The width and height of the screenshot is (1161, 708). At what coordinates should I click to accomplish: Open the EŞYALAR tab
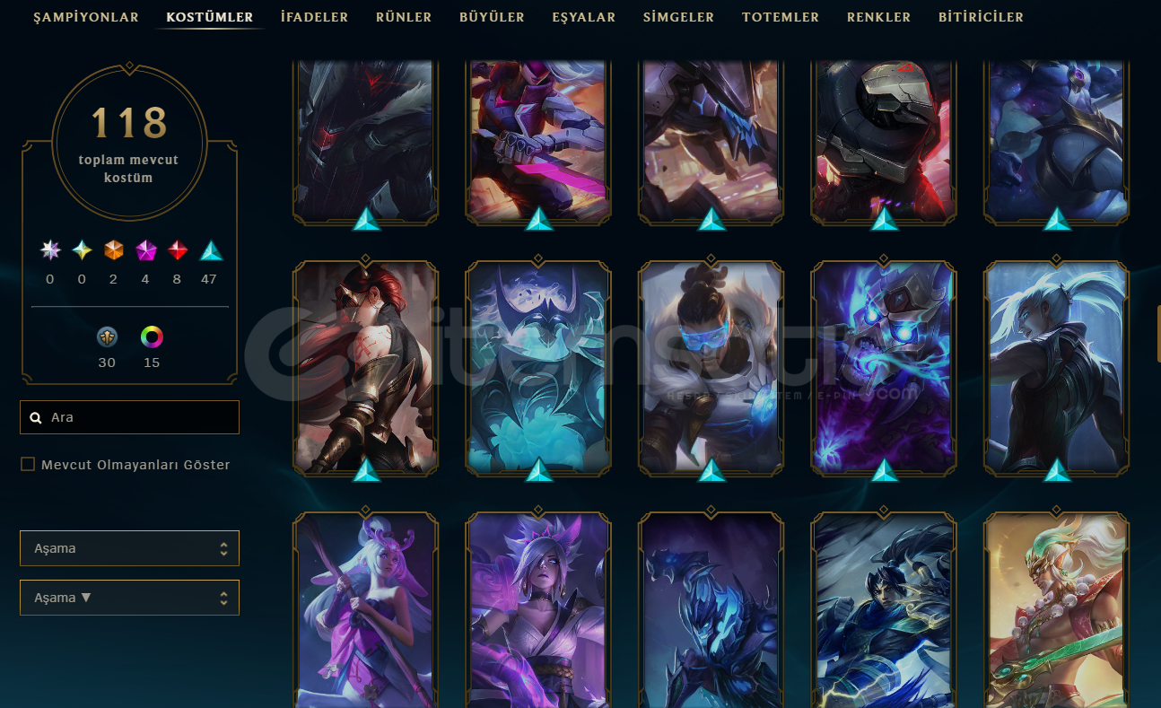[x=584, y=17]
